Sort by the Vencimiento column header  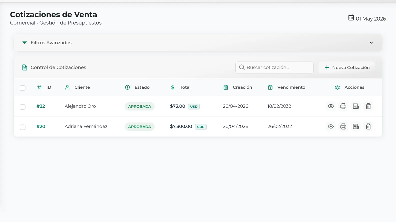point(291,87)
